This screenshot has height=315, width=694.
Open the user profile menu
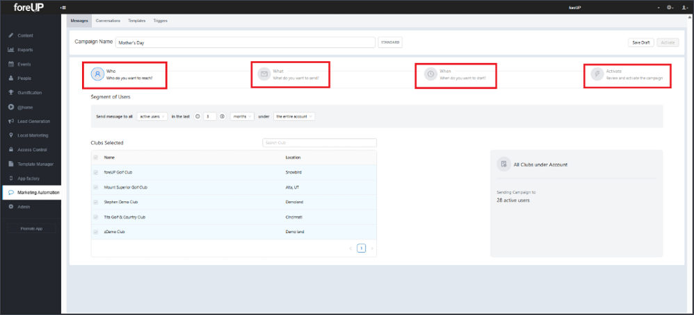coord(684,8)
